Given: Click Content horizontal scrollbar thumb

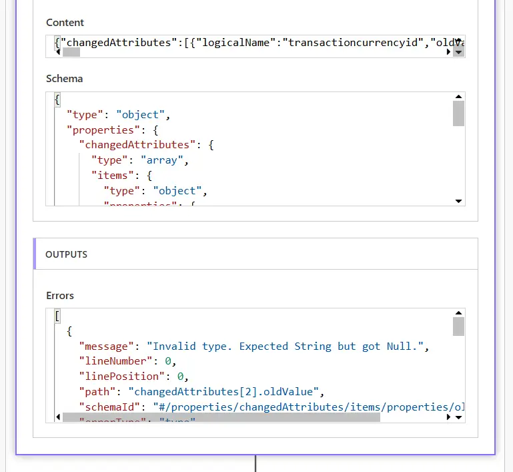Looking at the screenshot, I should click(x=71, y=52).
